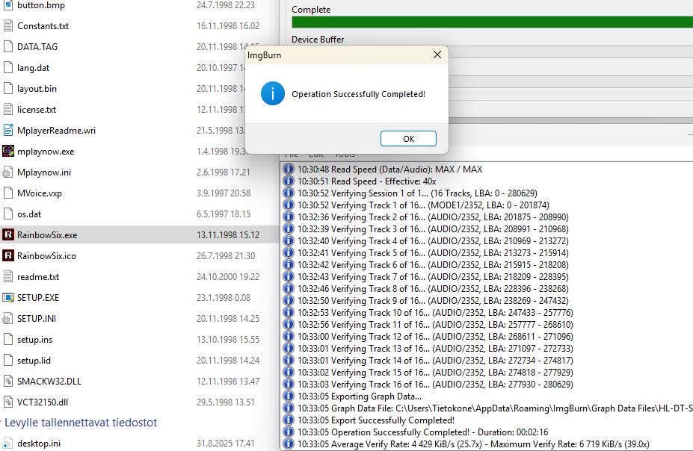This screenshot has height=451, width=693.
Task: Click the Complete progress bar
Action: click(493, 22)
